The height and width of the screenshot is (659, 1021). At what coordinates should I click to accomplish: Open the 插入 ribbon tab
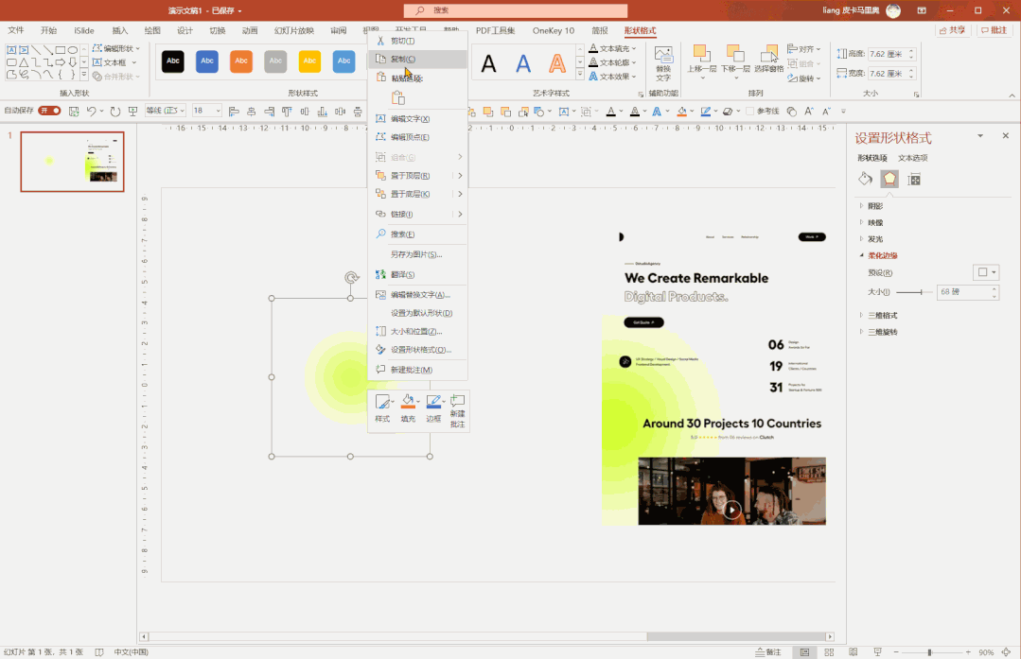(120, 30)
